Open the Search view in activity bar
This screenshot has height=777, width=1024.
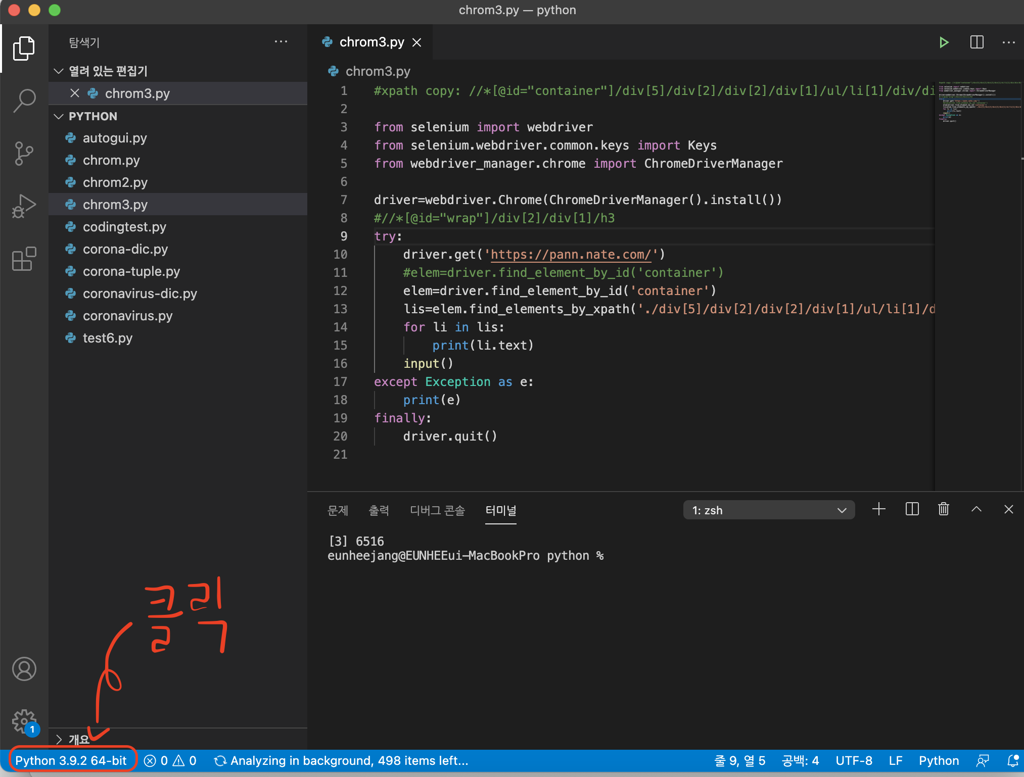24,101
